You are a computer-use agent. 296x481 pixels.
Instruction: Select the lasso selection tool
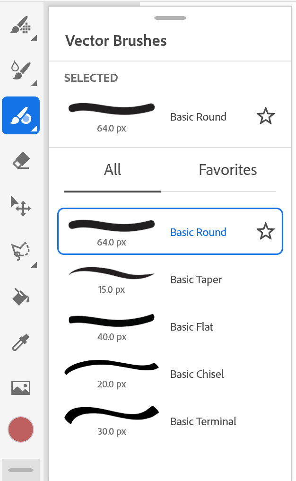click(21, 252)
